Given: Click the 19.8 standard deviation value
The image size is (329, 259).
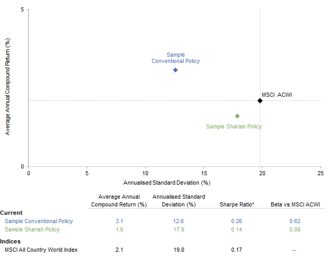Looking at the screenshot, I should (179, 250).
